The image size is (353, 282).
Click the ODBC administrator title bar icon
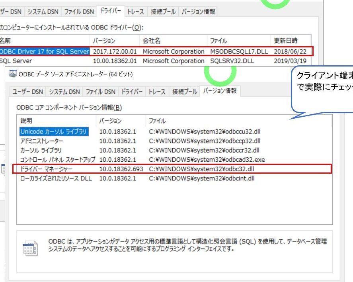[x=13, y=74]
